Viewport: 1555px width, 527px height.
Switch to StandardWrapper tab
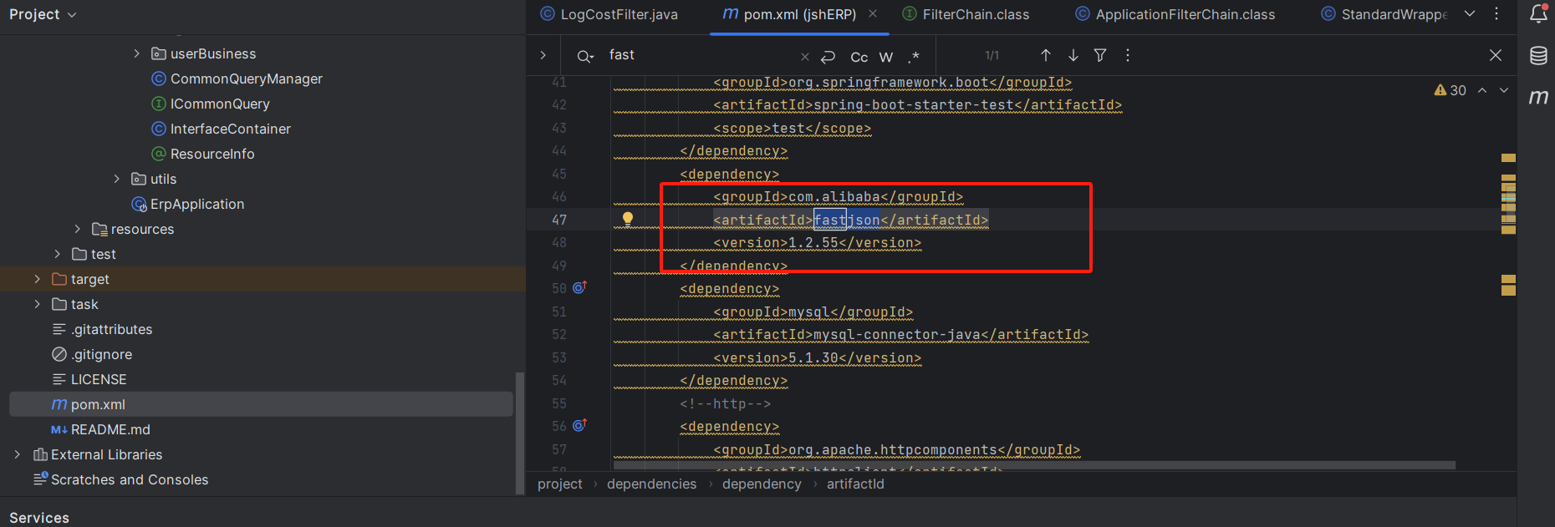1384,14
